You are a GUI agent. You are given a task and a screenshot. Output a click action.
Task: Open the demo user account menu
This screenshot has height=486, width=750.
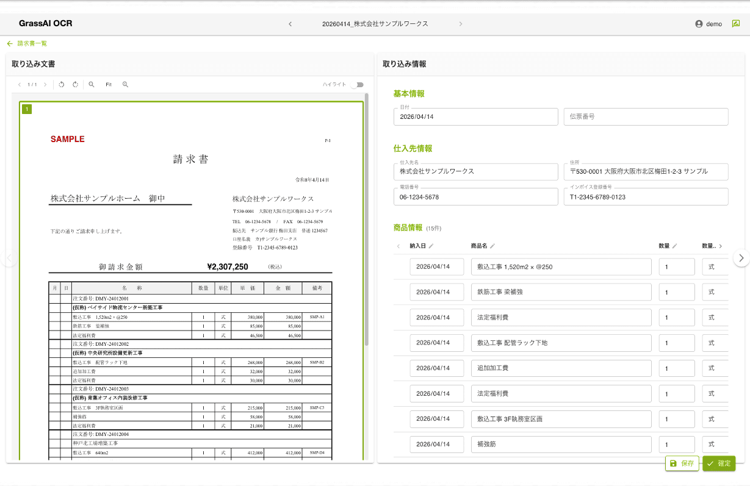[709, 24]
